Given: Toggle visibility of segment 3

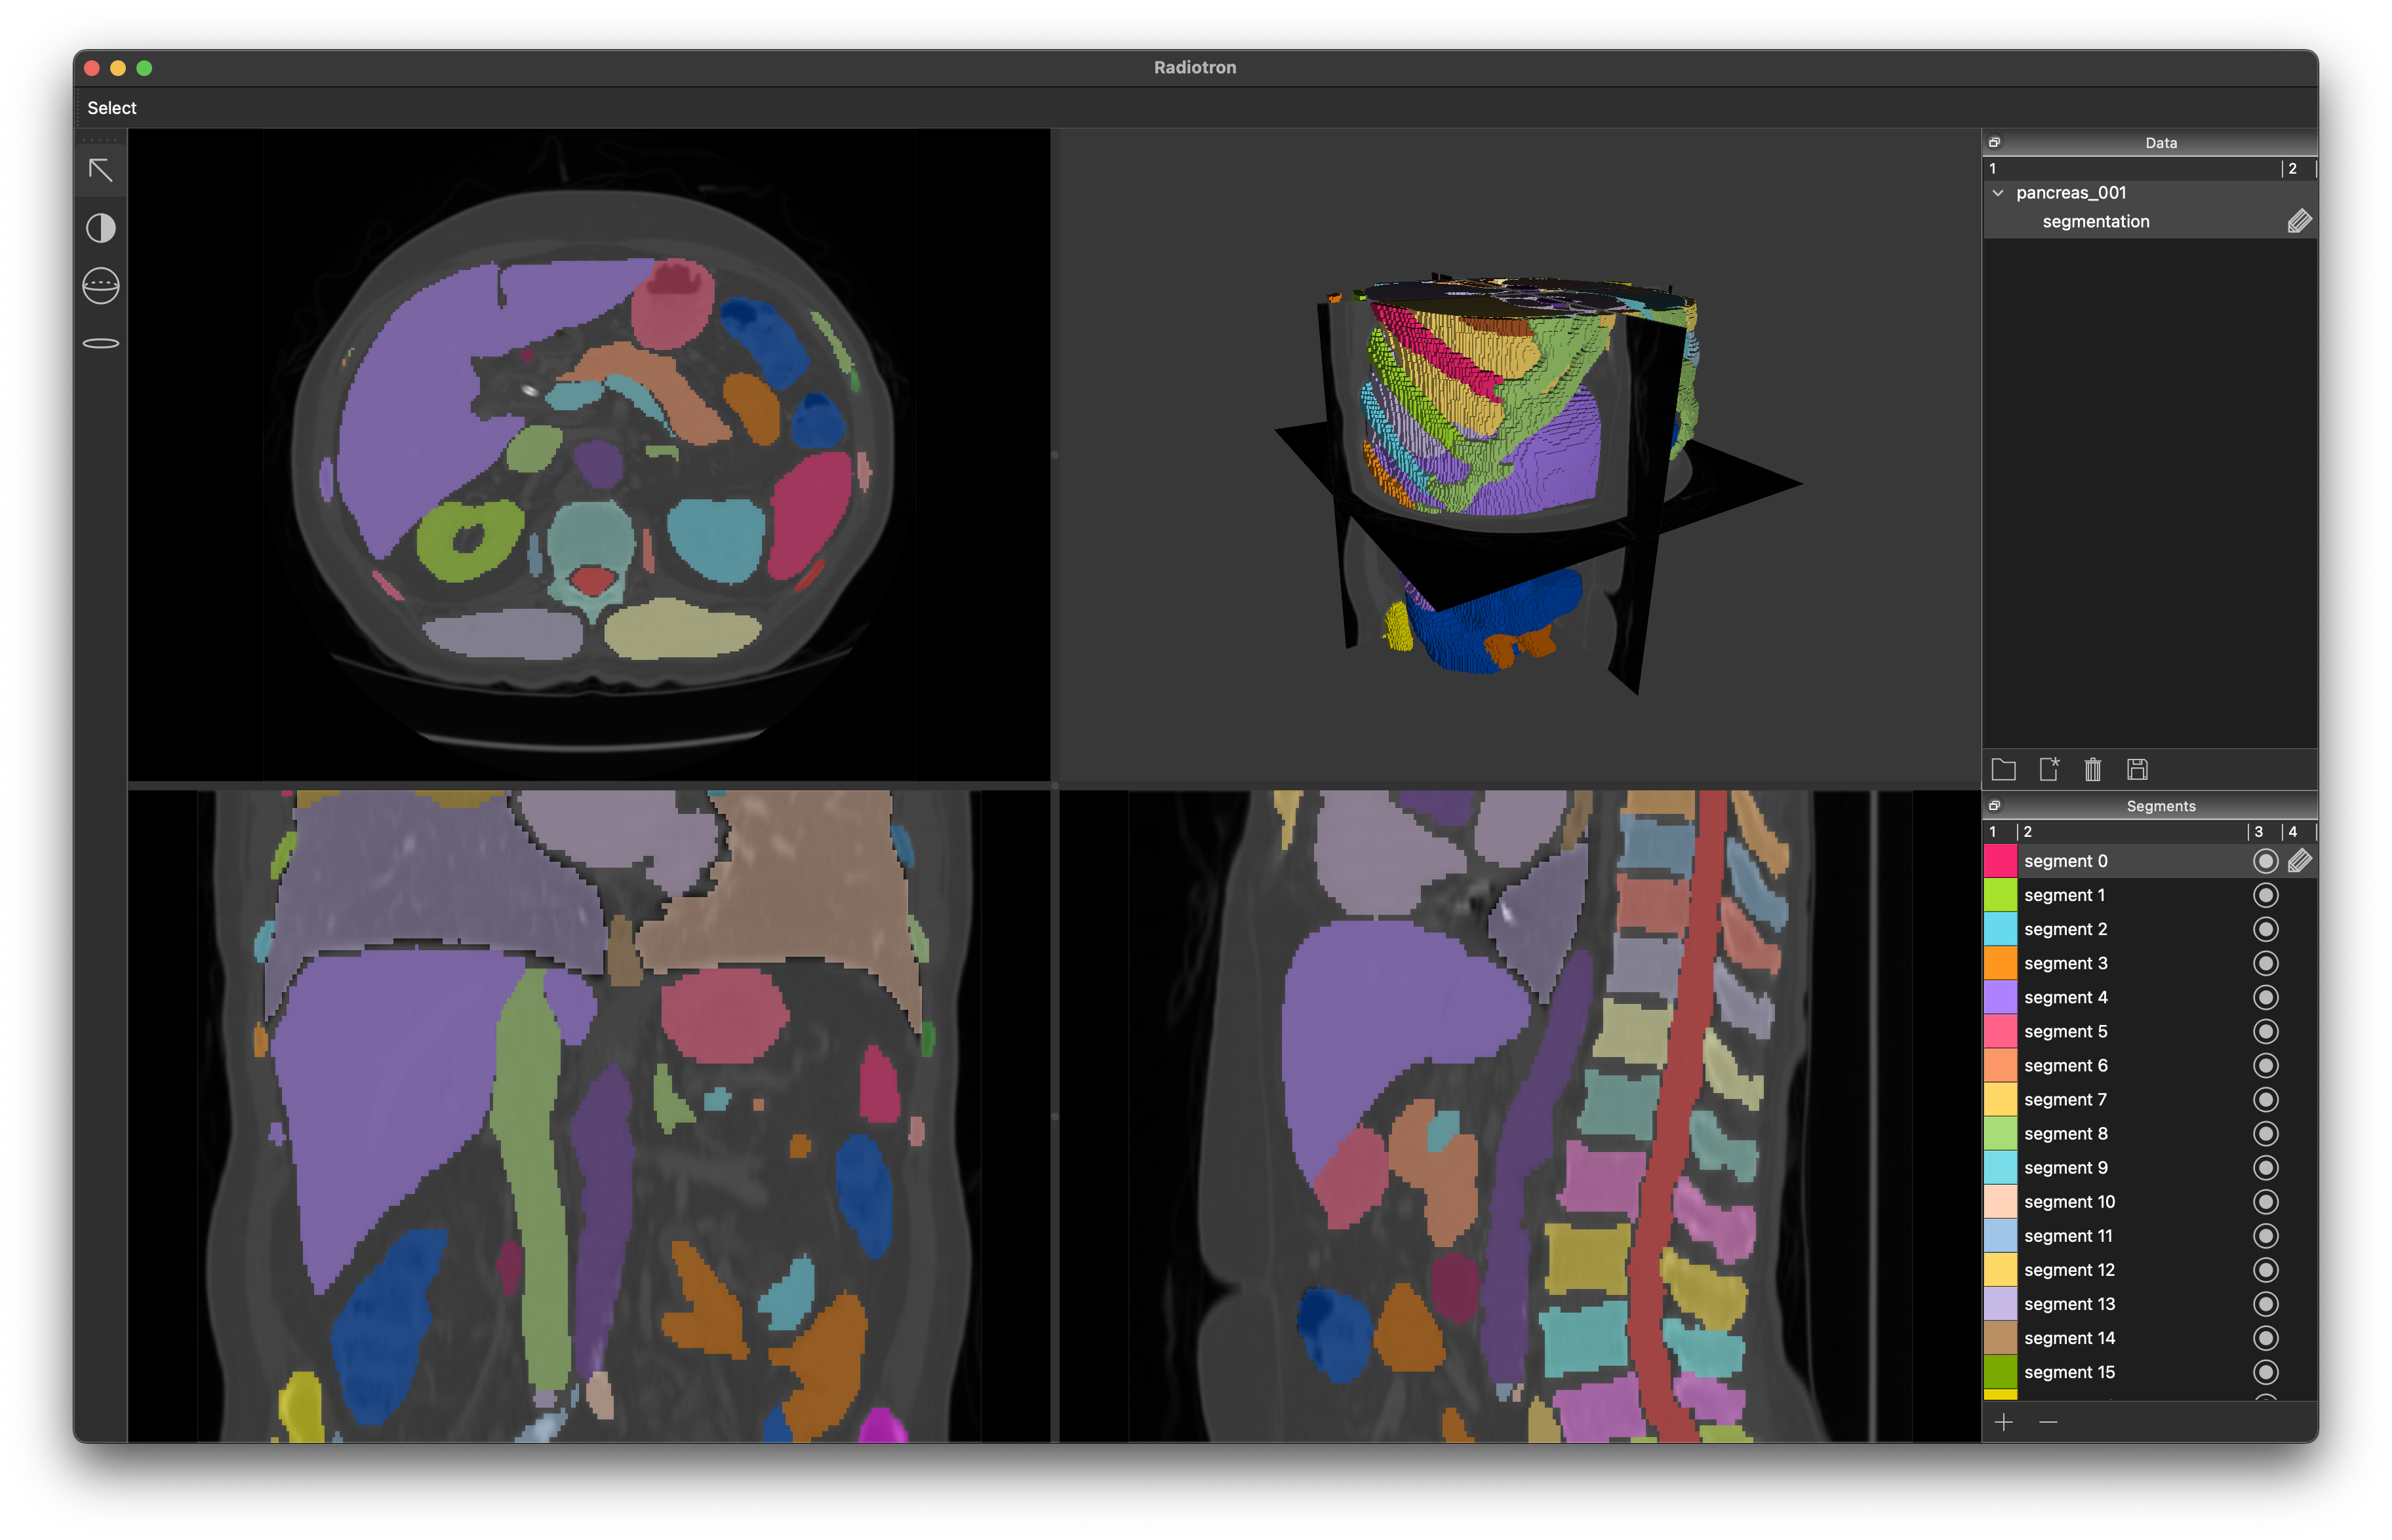Looking at the screenshot, I should (2265, 963).
